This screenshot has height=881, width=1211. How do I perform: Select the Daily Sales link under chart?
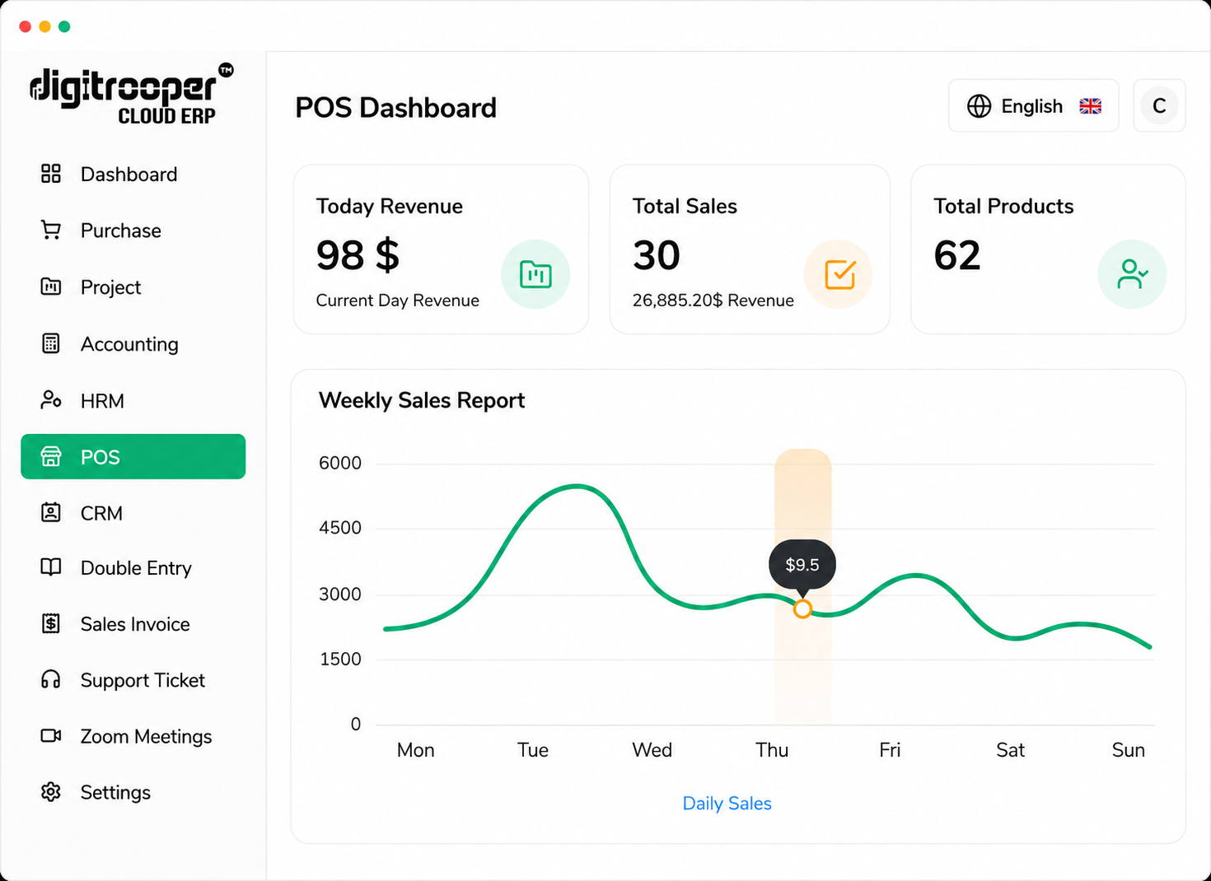click(727, 803)
